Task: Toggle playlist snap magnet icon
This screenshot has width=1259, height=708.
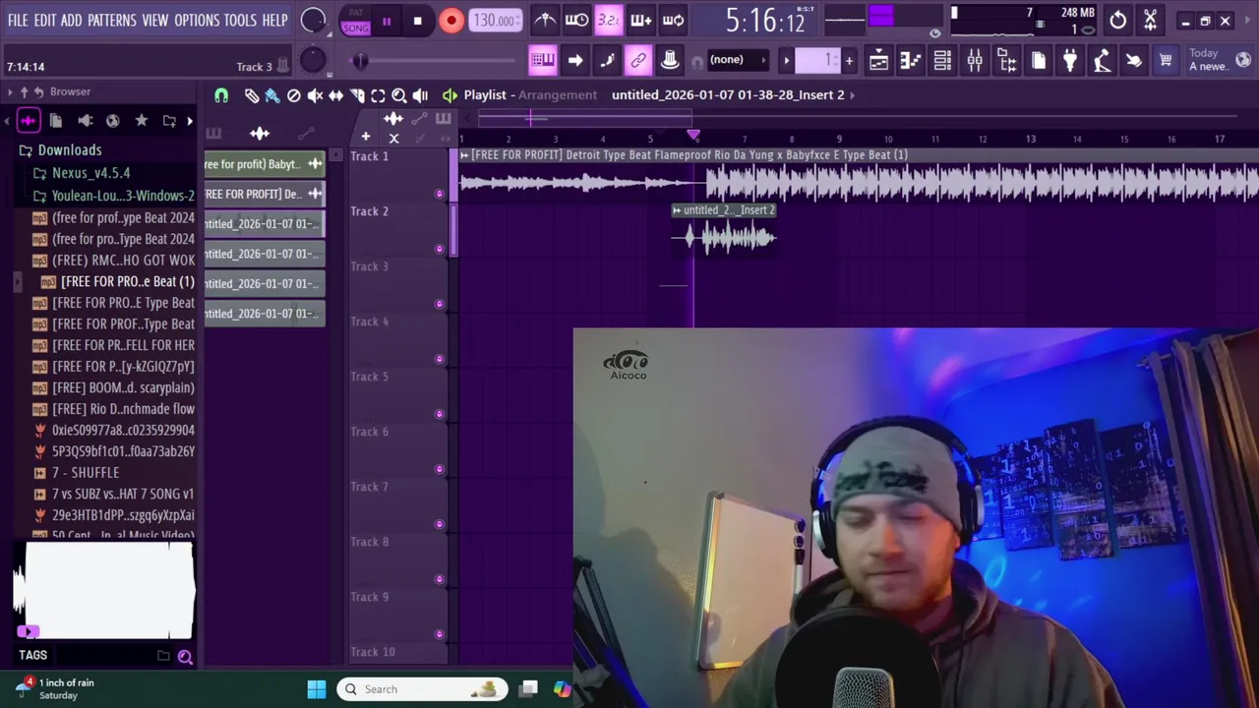Action: 221,95
